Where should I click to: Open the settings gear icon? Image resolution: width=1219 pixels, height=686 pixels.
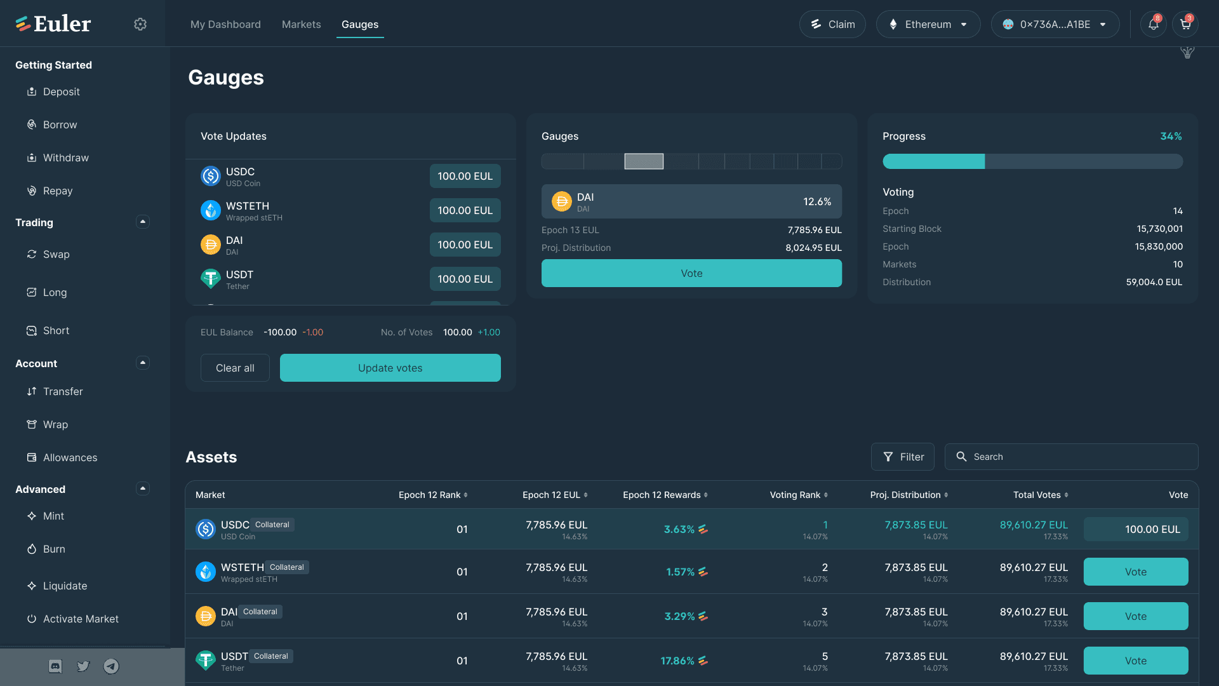(x=140, y=24)
